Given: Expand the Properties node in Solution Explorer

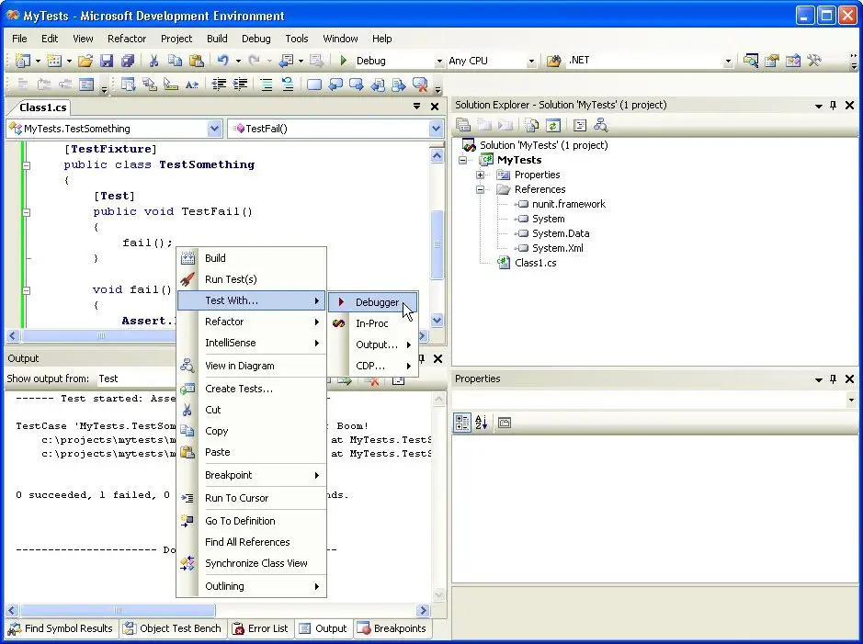Looking at the screenshot, I should coord(480,175).
